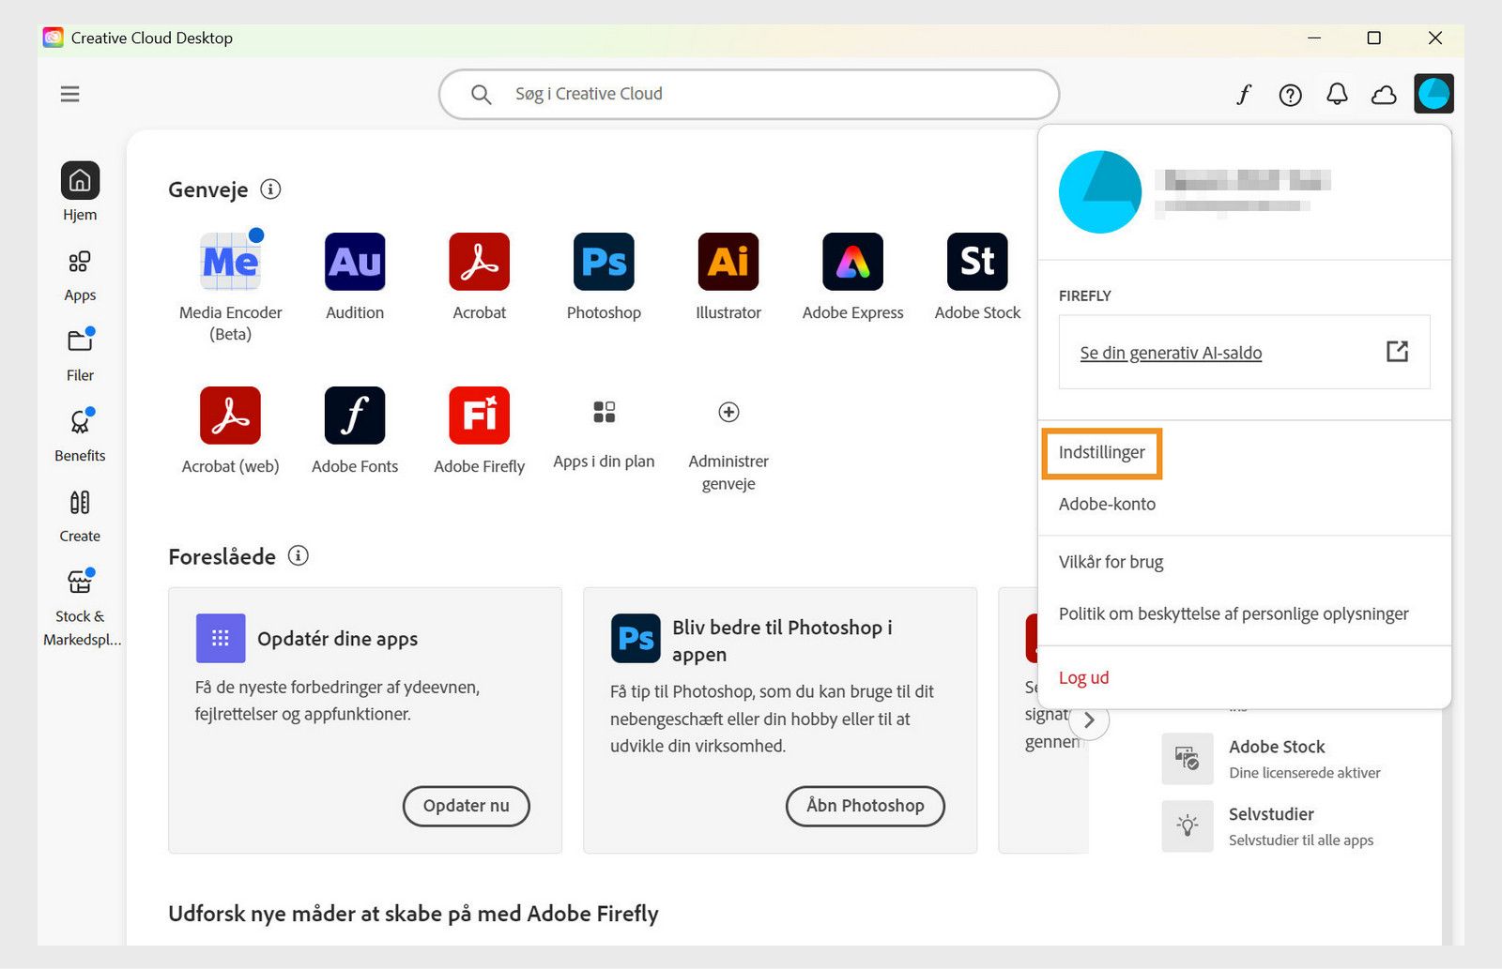Click the carousel right arrow
The image size is (1502, 969).
(1089, 719)
